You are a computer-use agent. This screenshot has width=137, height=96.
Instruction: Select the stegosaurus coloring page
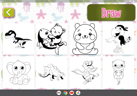pos(52,72)
